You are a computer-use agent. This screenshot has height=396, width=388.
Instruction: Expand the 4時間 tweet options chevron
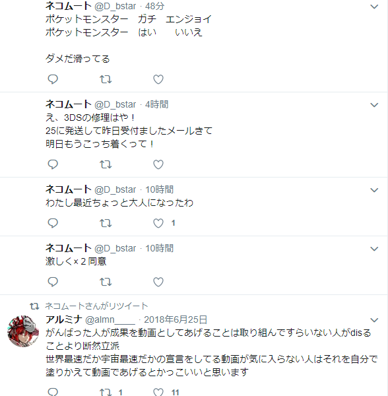click(x=374, y=105)
